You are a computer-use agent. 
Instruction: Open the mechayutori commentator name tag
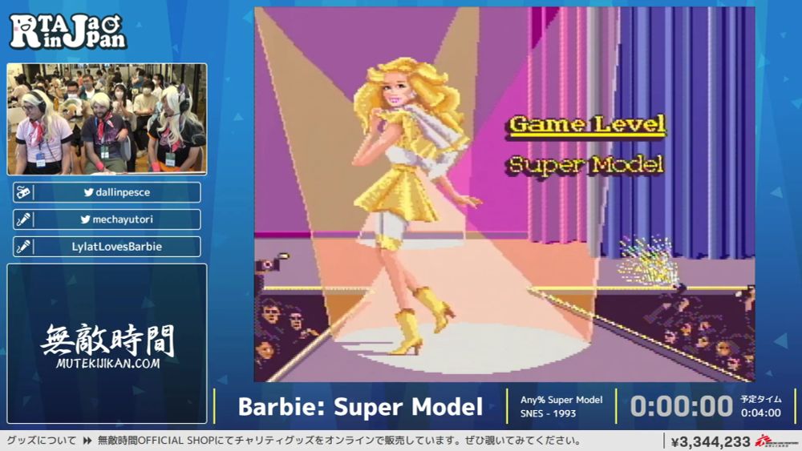[107, 219]
